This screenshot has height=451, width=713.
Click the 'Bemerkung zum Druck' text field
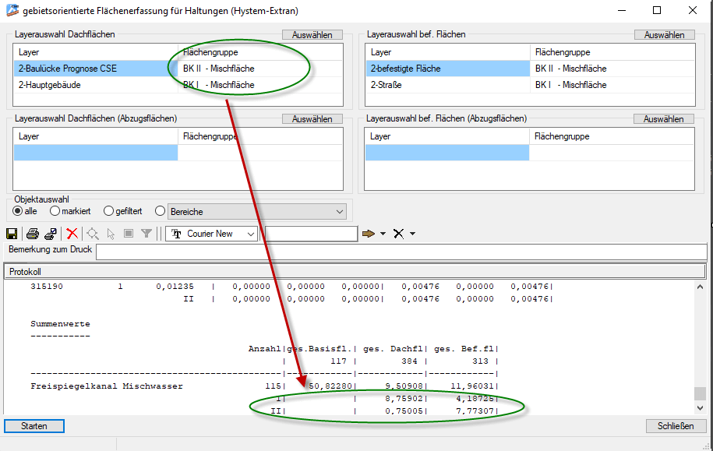(401, 251)
